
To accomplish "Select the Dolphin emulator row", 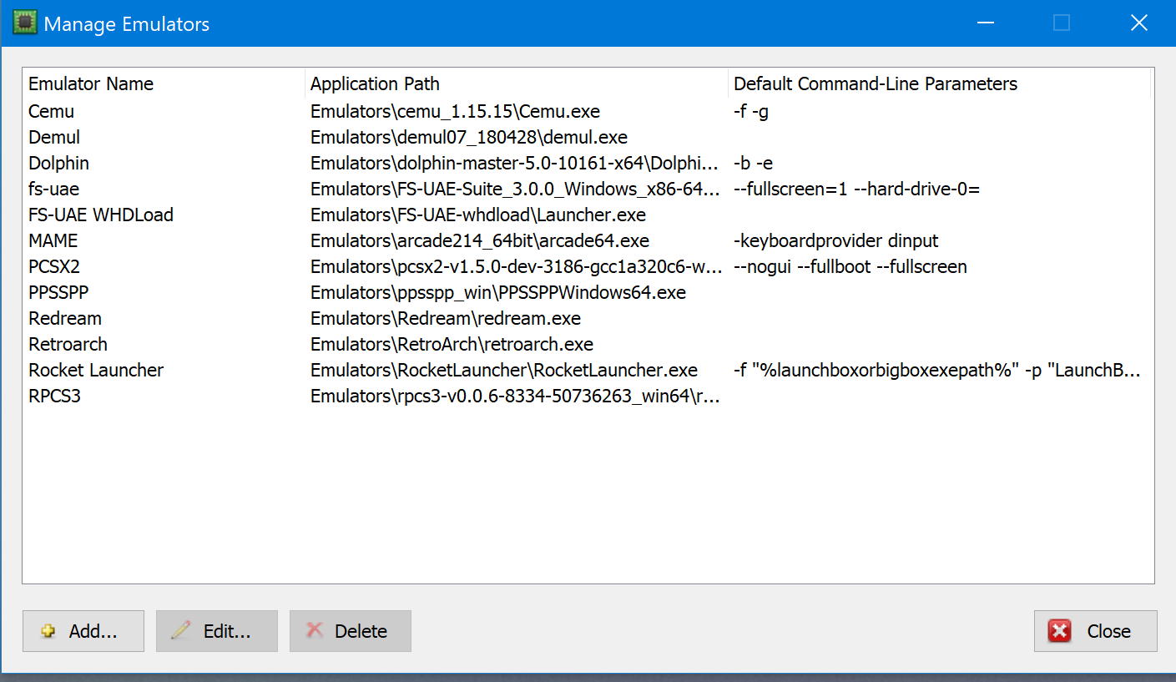I will [x=588, y=163].
